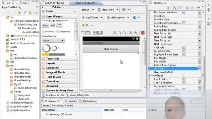
Task: Open ellipsis button for Content Description
Action: point(199,65)
